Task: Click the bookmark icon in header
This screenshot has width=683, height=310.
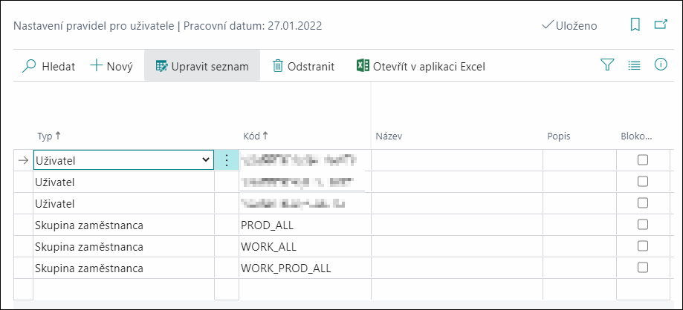Action: (635, 25)
